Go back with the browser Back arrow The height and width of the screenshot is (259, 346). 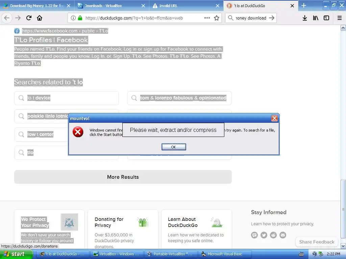click(x=7, y=18)
